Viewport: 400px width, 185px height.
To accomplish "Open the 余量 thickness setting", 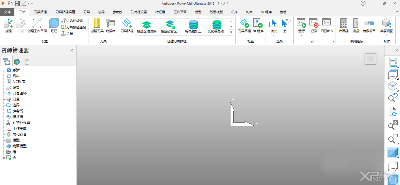I will click(x=67, y=34).
